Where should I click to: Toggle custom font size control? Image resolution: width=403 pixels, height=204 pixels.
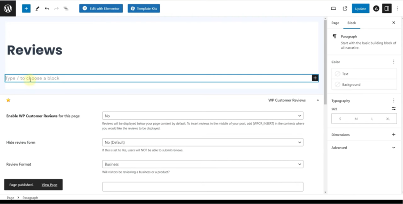pos(394,108)
